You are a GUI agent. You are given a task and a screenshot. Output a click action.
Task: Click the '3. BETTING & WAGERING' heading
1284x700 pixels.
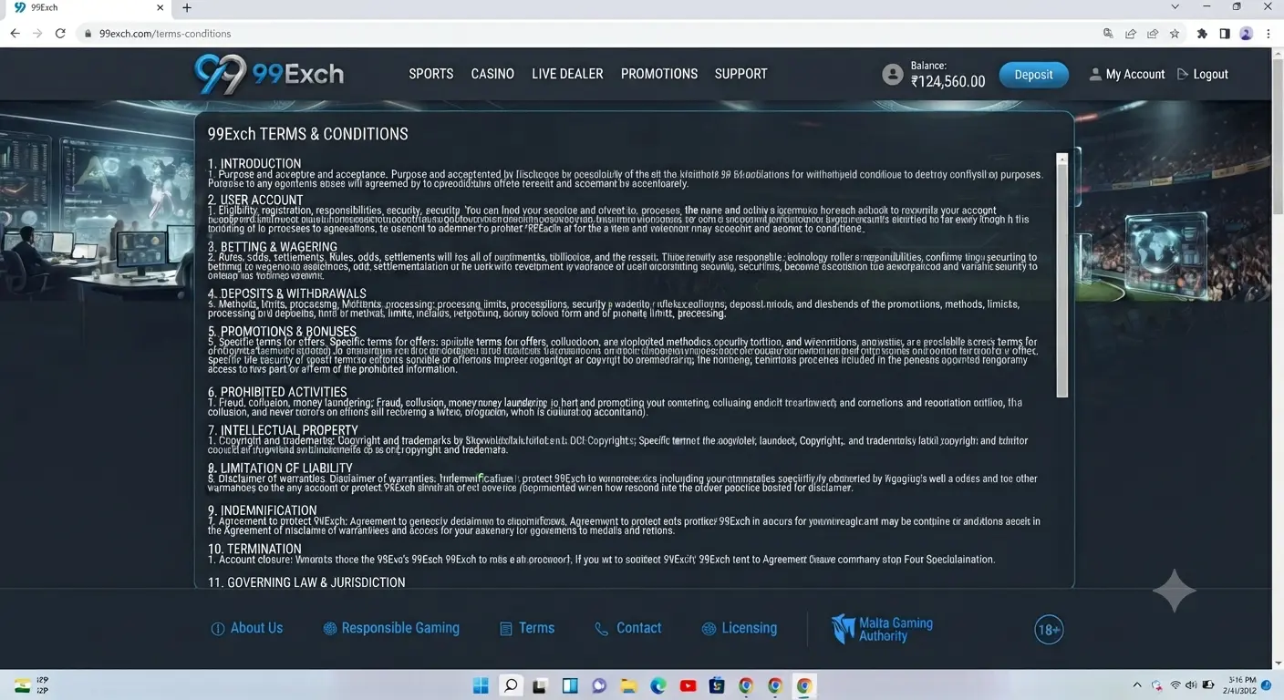[273, 247]
